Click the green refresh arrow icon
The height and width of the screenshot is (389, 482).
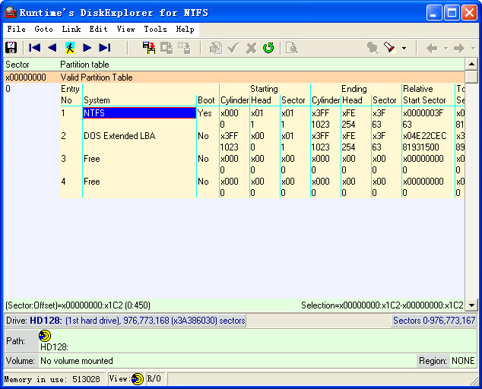pyautogui.click(x=268, y=48)
